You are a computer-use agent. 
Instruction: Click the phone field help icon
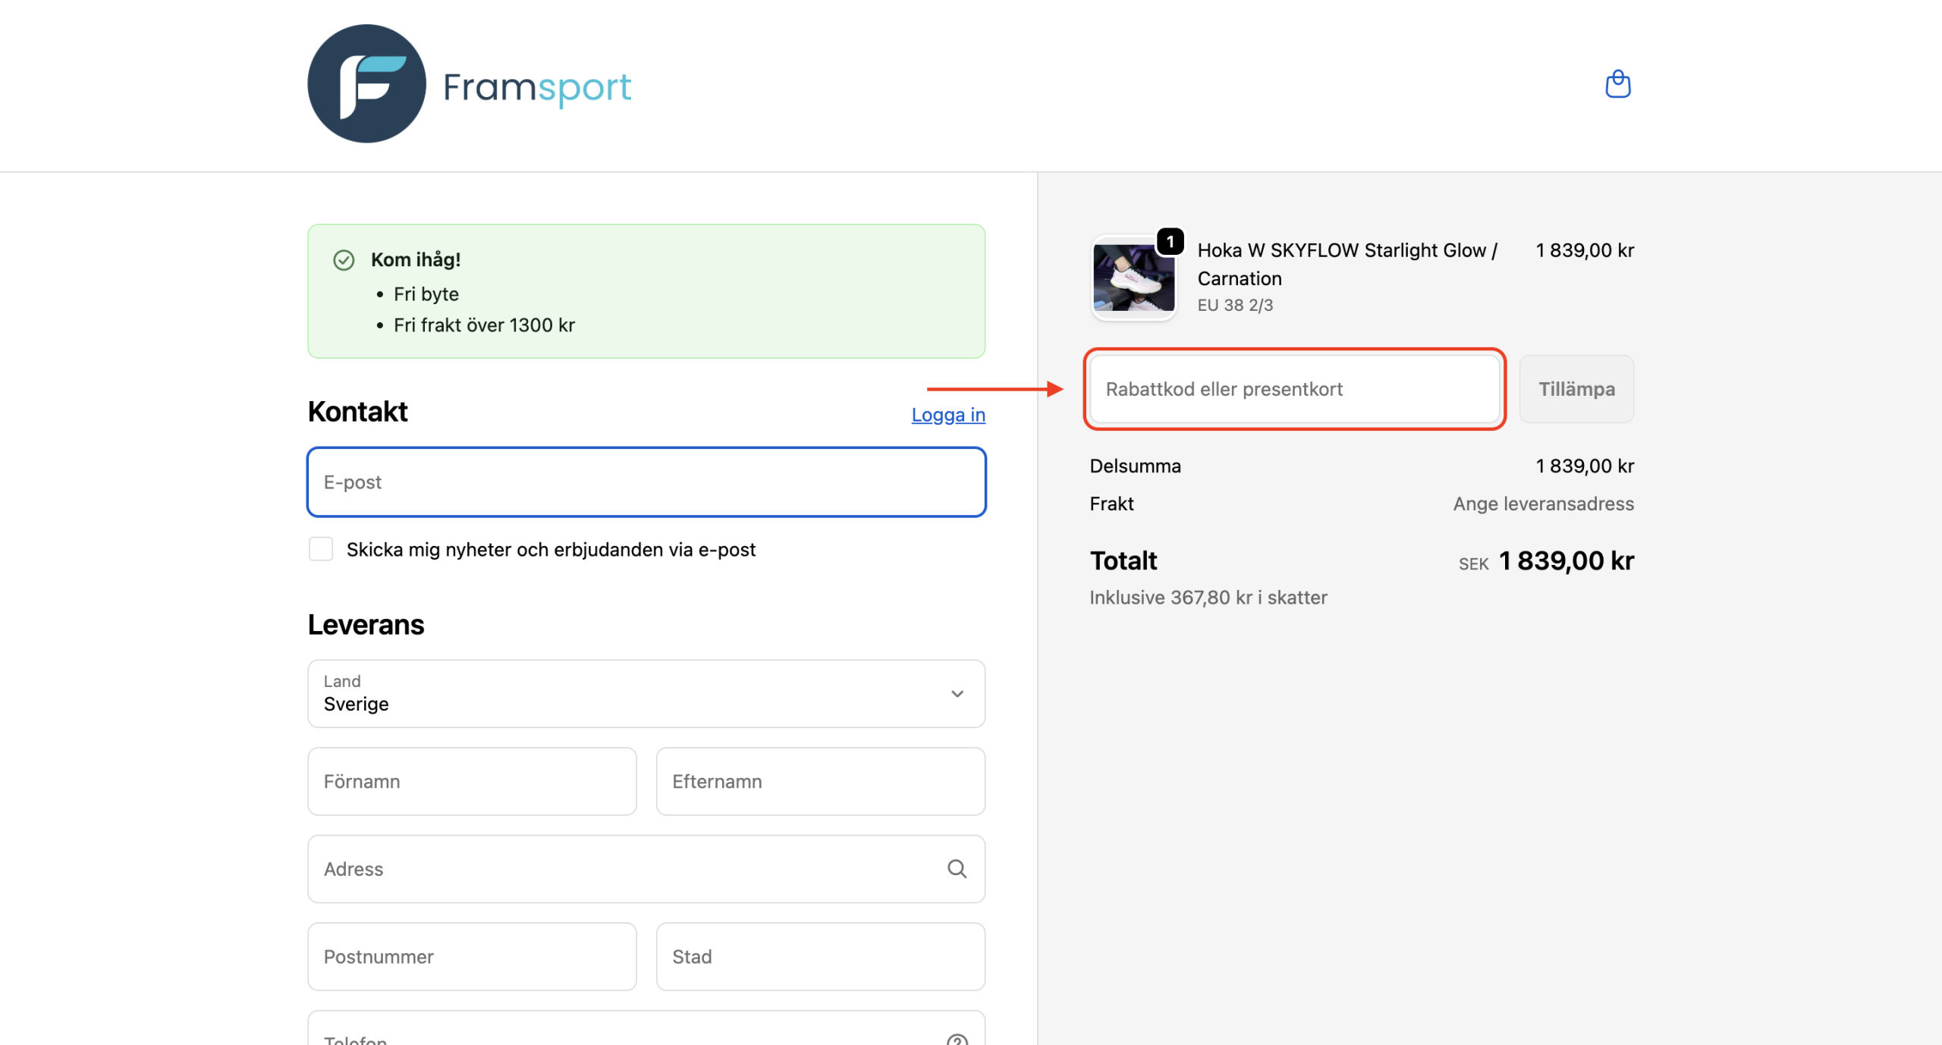[x=957, y=1039]
